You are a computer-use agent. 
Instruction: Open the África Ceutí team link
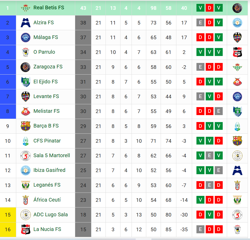pos(47,200)
